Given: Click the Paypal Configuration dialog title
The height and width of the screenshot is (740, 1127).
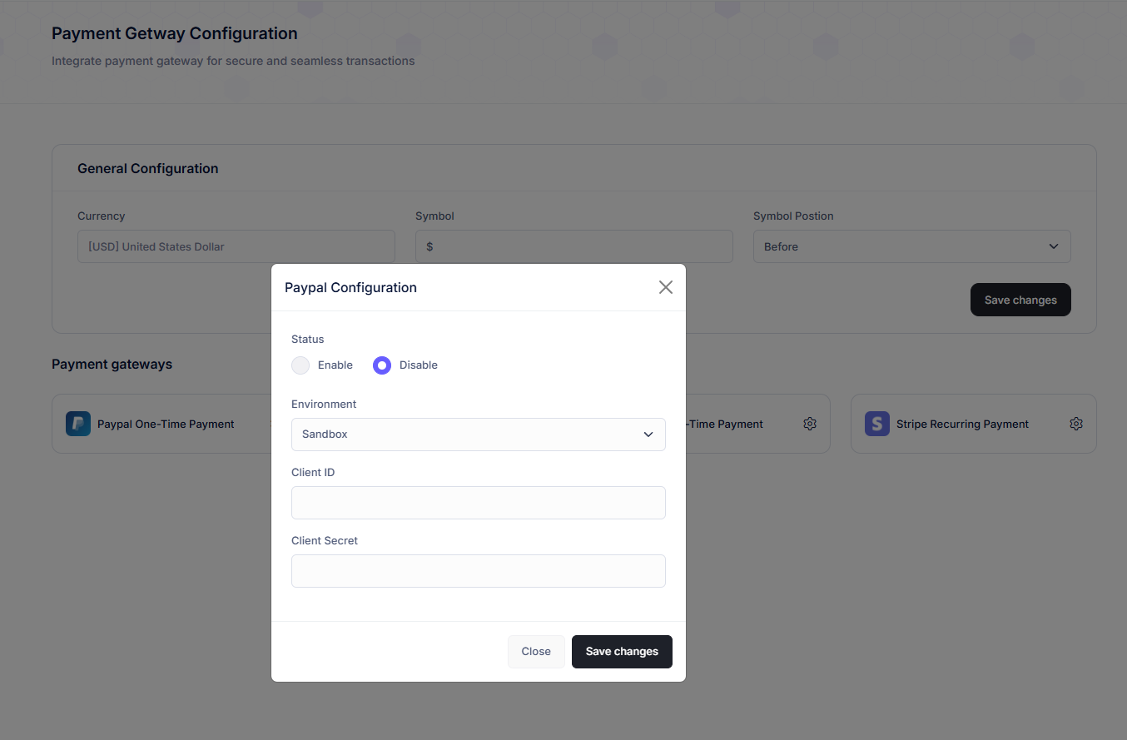Looking at the screenshot, I should pyautogui.click(x=350, y=287).
